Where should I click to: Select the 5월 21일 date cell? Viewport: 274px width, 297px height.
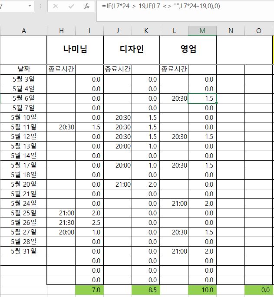[24, 194]
